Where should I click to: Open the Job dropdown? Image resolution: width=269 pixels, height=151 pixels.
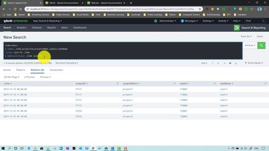point(204,63)
